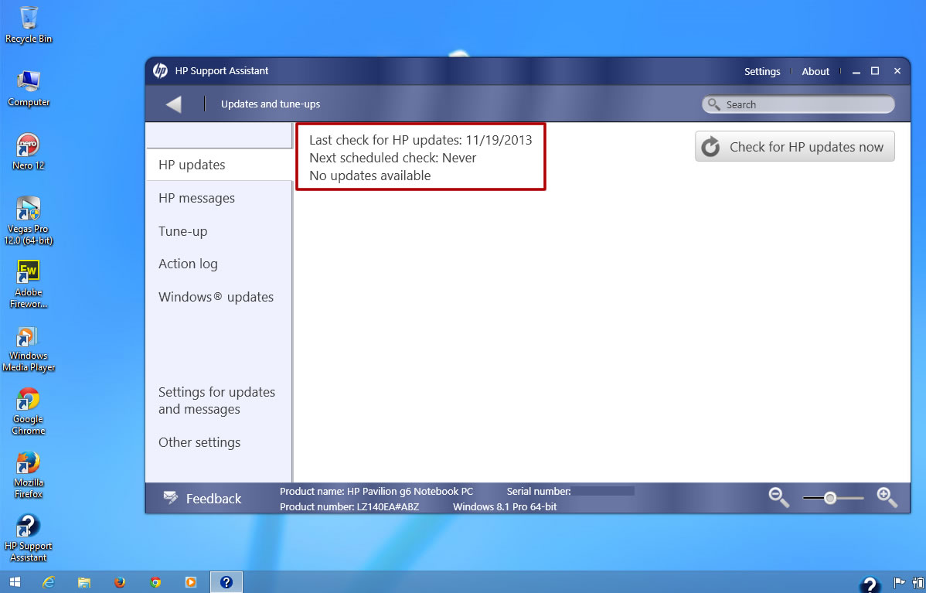Select the Mozilla Firefox desktop shortcut

pyautogui.click(x=29, y=475)
